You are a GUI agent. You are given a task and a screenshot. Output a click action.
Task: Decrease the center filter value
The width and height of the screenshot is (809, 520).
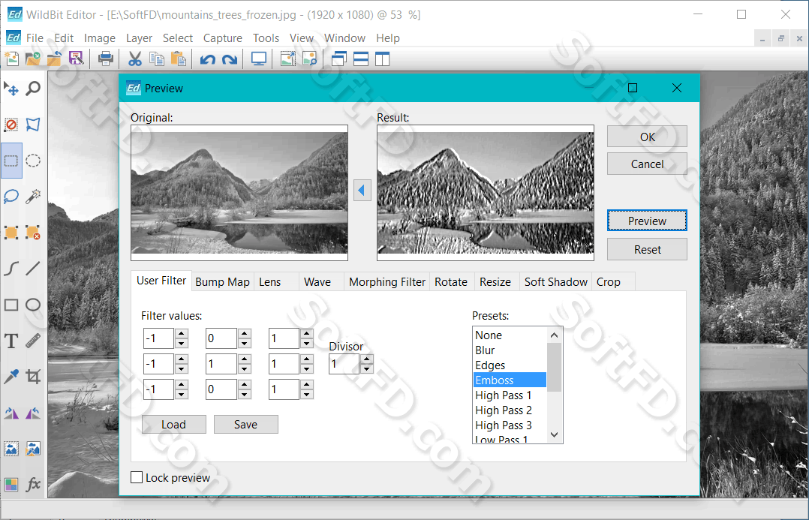[245, 369]
